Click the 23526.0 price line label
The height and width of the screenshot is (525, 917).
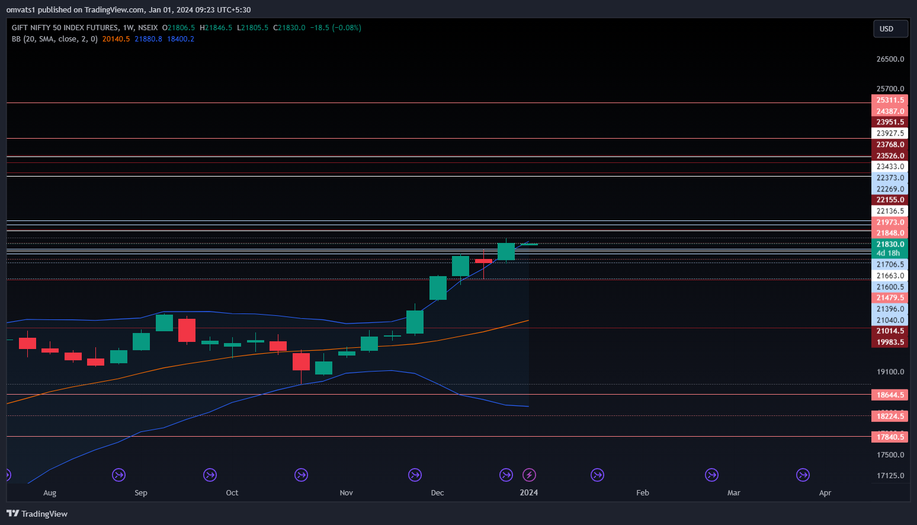[x=890, y=156]
